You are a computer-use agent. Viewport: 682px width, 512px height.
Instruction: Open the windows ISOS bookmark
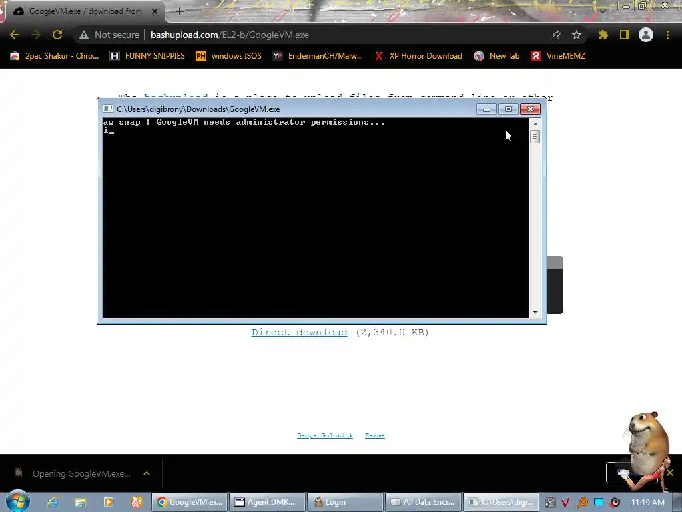(229, 56)
